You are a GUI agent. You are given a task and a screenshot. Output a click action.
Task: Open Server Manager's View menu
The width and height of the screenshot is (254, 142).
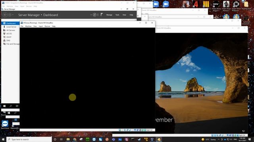click(x=124, y=15)
